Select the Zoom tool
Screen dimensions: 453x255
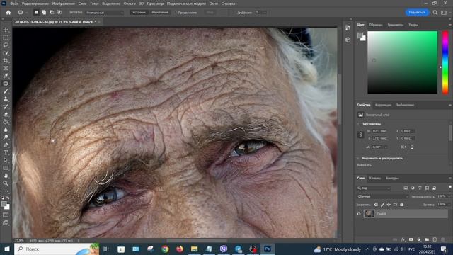[x=6, y=183]
